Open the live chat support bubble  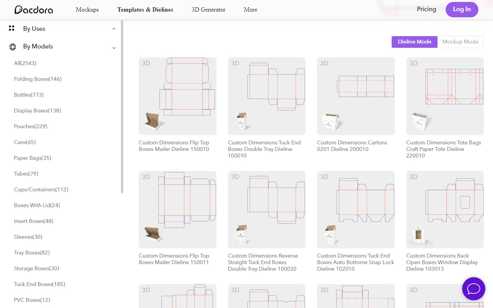[474, 289]
